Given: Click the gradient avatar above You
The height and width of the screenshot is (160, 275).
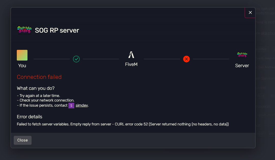Looking at the screenshot, I should click(x=22, y=55).
